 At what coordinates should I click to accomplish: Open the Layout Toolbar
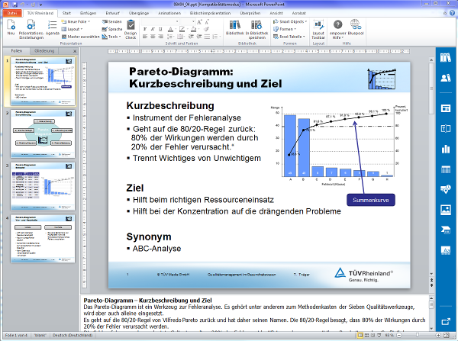[318, 29]
